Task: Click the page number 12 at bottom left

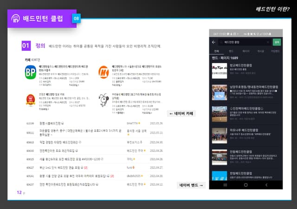Action: click(19, 192)
